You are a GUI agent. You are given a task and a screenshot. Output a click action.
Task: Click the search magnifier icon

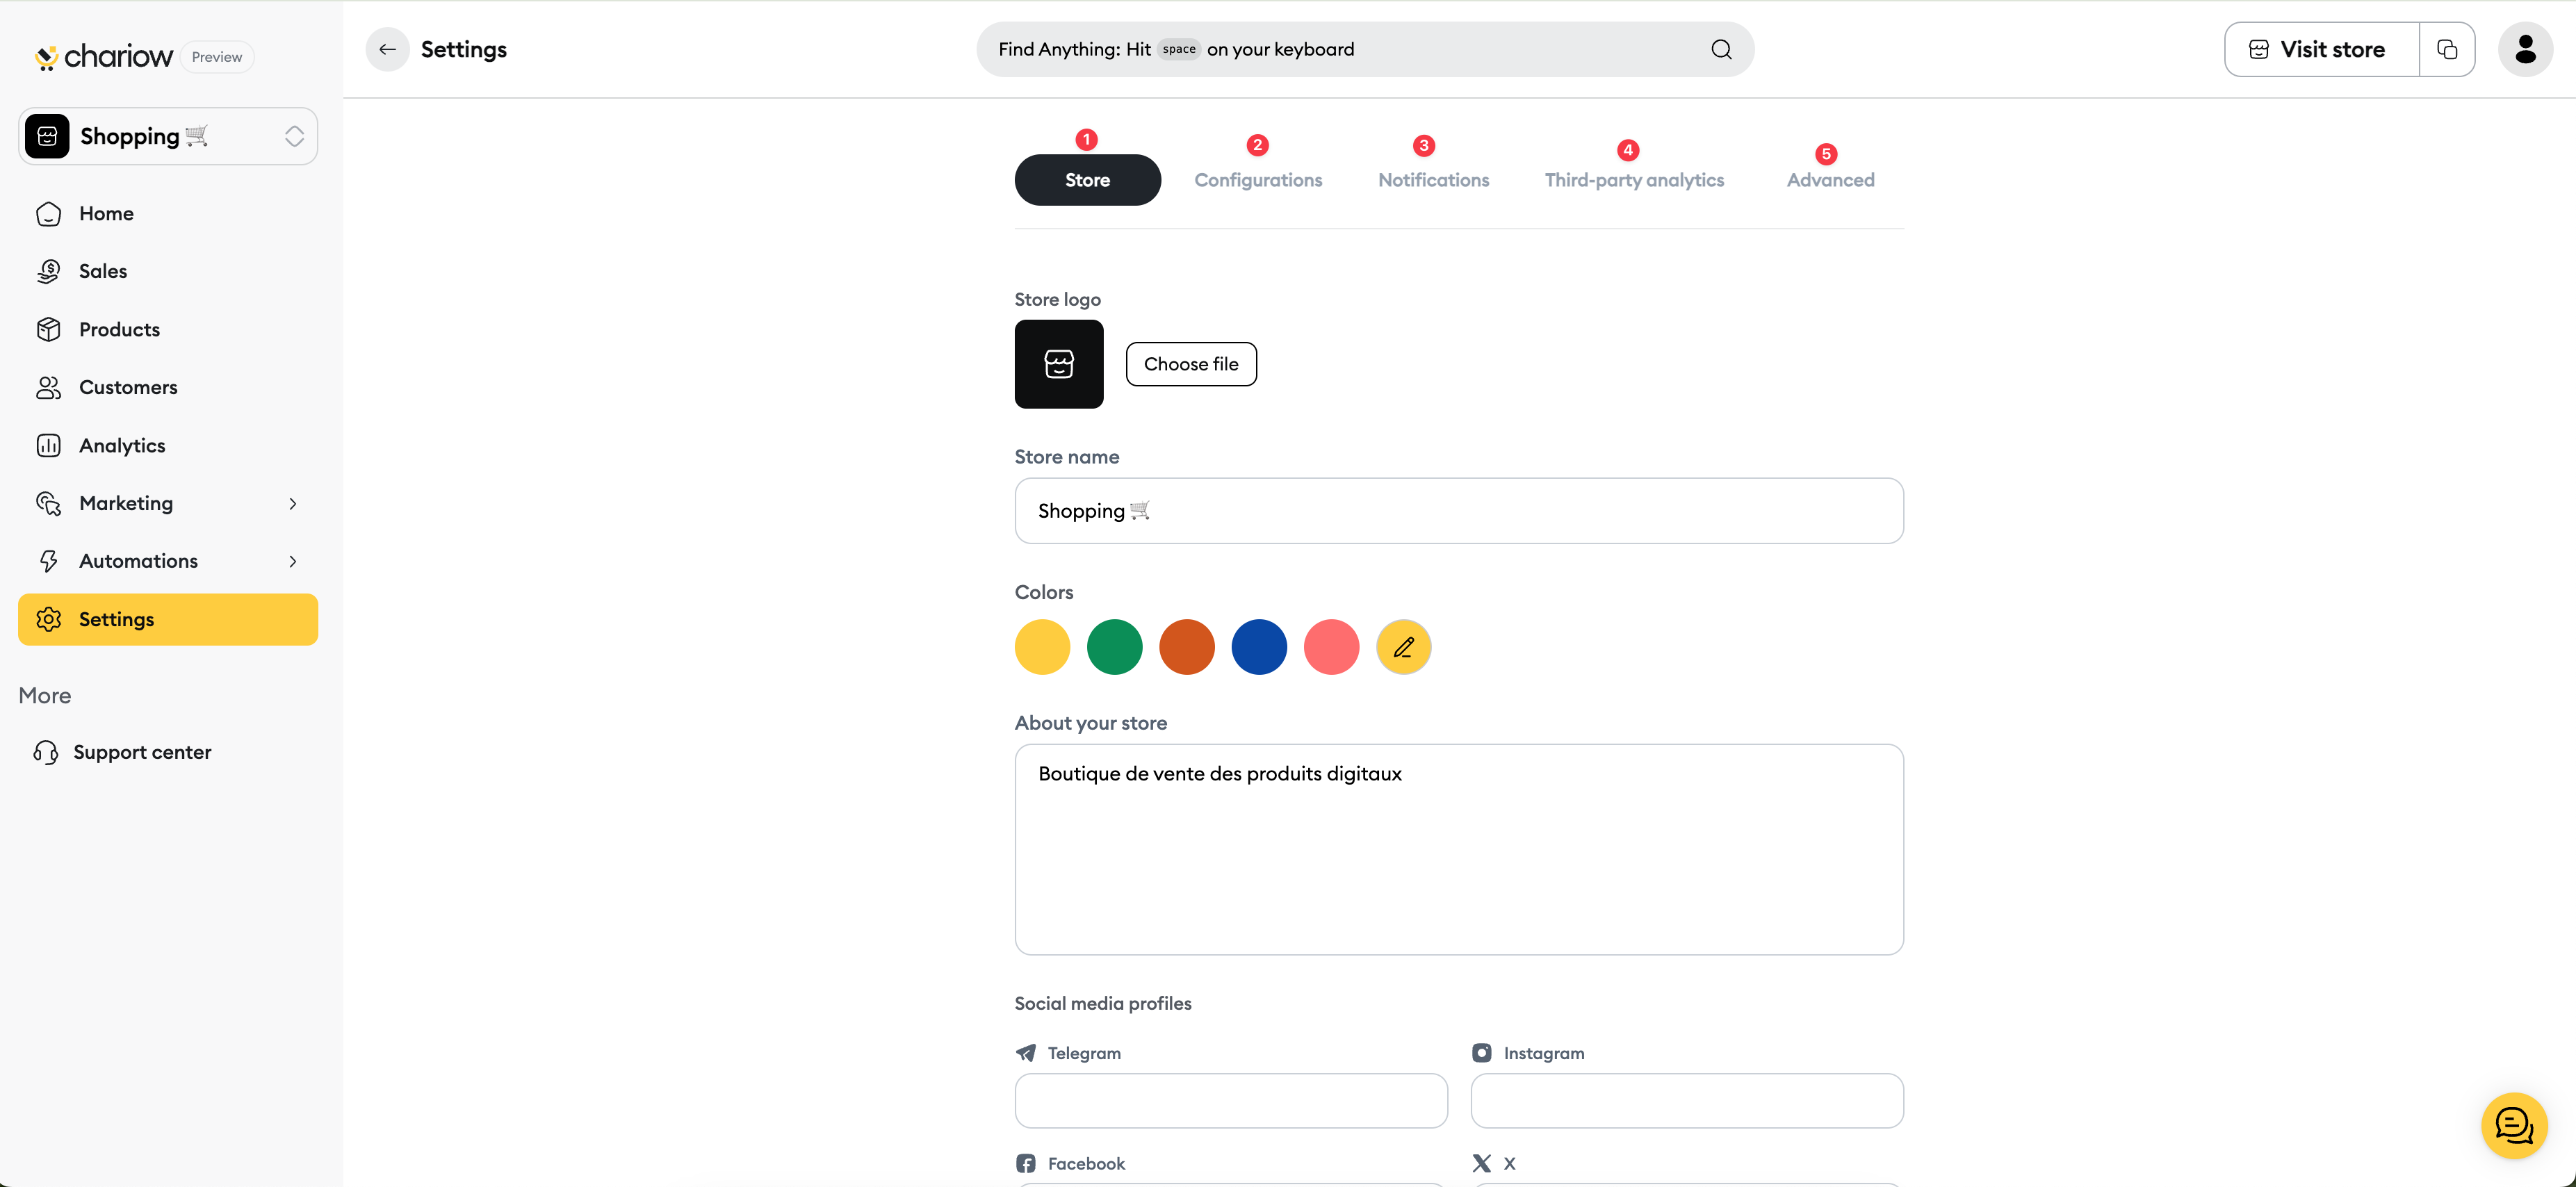(1721, 49)
